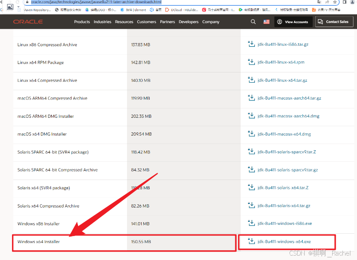The height and width of the screenshot is (260, 357).
Task: Select 'macOS ARM64 DMG Installer' text
Action: (46, 116)
